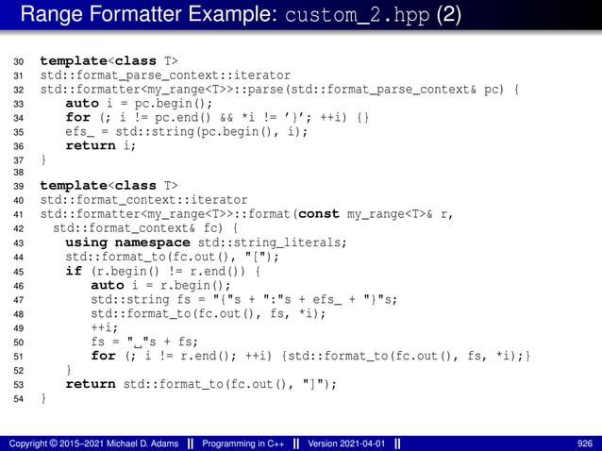The image size is (602, 451).
Task: Click page number 926 in the footer
Action: tap(585, 443)
